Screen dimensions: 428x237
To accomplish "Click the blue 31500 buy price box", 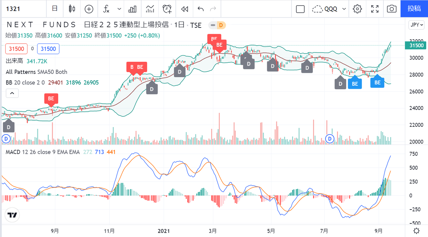I will [48, 49].
